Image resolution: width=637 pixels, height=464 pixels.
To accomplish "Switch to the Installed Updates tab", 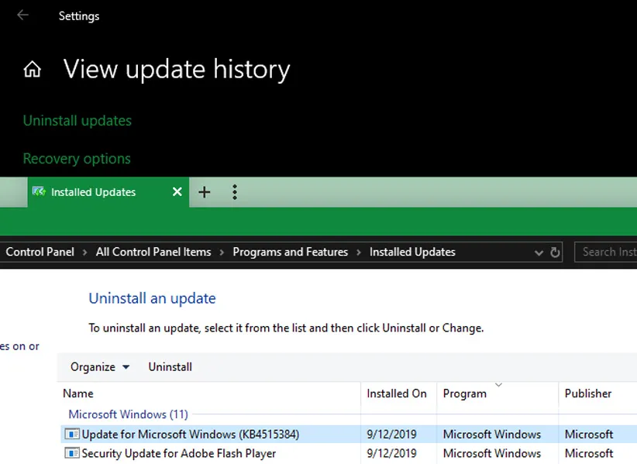I will pyautogui.click(x=93, y=192).
